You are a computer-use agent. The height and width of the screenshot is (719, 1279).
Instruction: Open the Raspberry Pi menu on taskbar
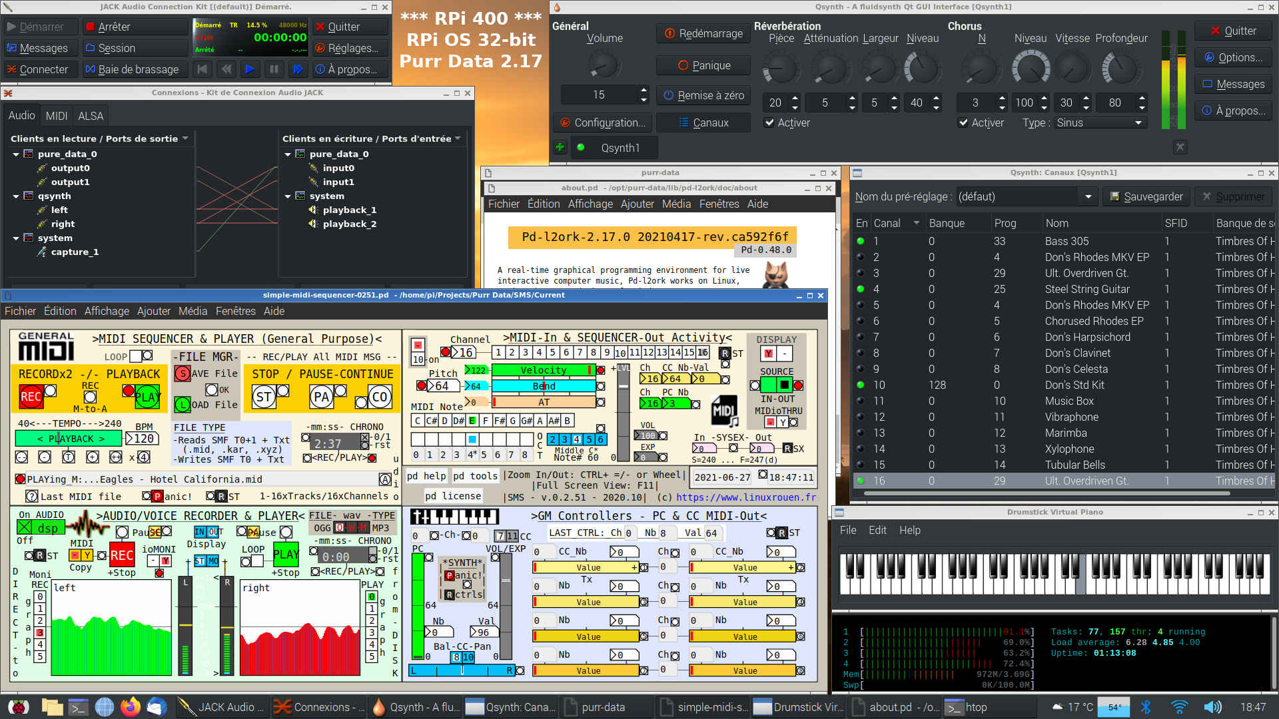[x=18, y=707]
